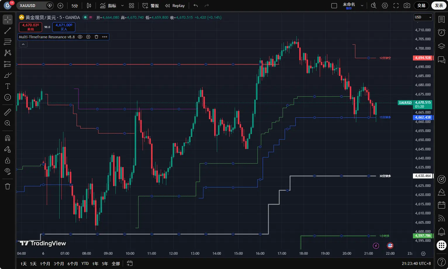Add symbol with the plus-circle icon
Viewport: 448px width, 269px height.
(60, 6)
